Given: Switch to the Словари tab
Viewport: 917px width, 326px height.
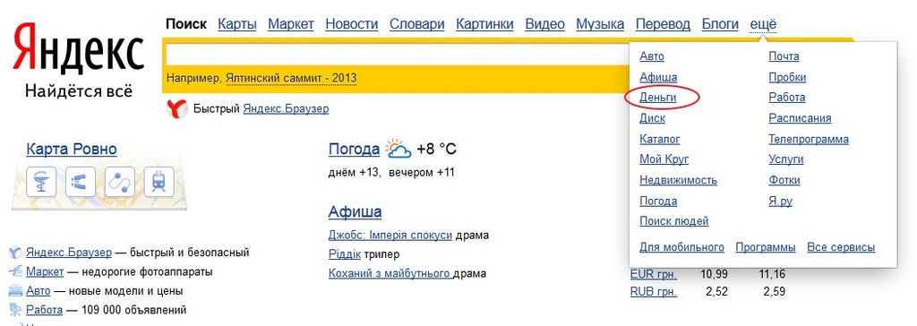Looking at the screenshot, I should [417, 24].
